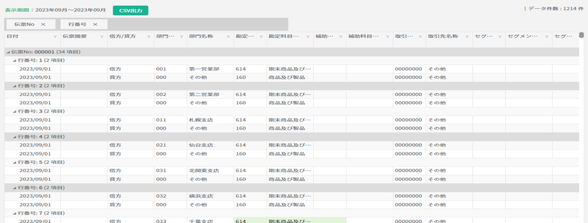Open filter icon of 勘定… code column
Viewport: 588px width, 223px height.
(x=261, y=37)
